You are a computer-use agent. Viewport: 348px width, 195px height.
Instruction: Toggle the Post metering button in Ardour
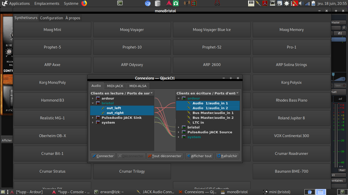tap(342, 170)
